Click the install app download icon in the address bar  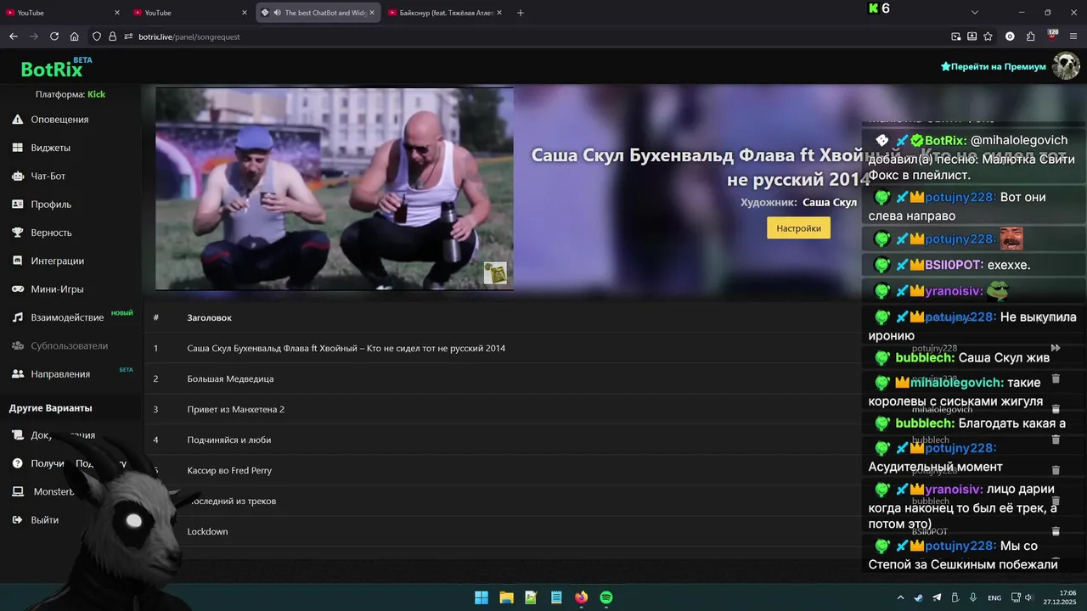click(x=972, y=36)
